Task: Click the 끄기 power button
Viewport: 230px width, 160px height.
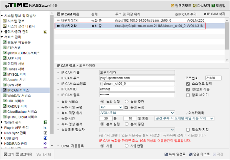Action: [x=9, y=154]
